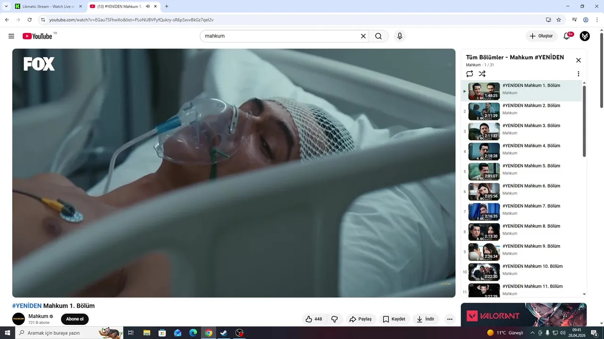This screenshot has height=339, width=604.
Task: Open the Valorant advertisement banner
Action: 524,315
